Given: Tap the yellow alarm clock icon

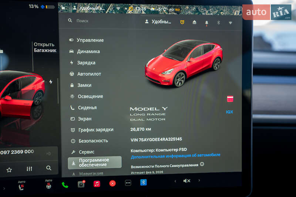Looking at the screenshot, I should (182, 22).
